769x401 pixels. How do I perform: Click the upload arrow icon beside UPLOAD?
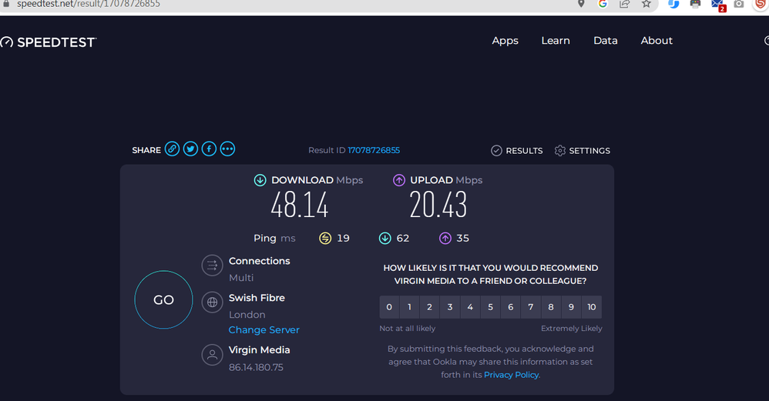[x=399, y=180]
